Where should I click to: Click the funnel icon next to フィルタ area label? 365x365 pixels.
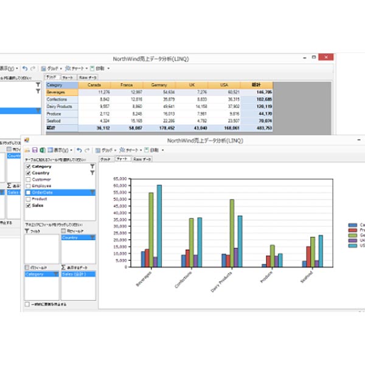27,231
